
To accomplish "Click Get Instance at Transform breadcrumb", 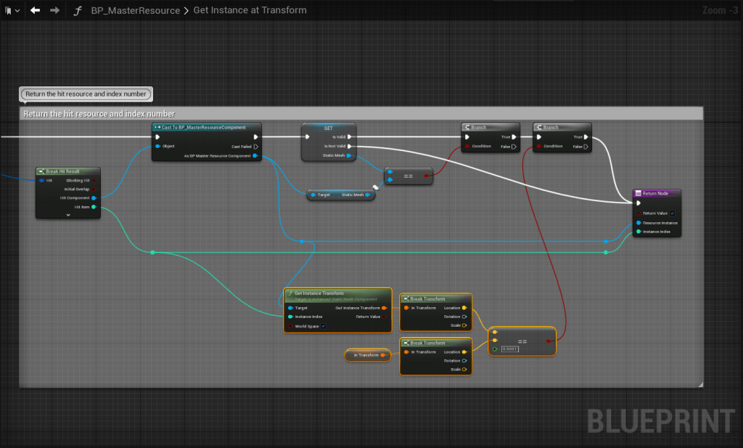I will click(250, 10).
